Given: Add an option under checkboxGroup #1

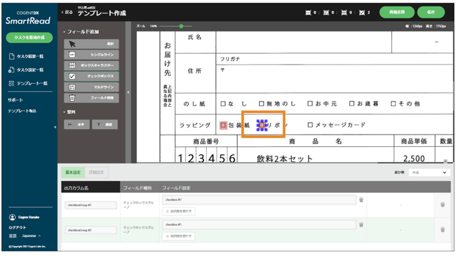Looking at the screenshot, I should (x=179, y=211).
